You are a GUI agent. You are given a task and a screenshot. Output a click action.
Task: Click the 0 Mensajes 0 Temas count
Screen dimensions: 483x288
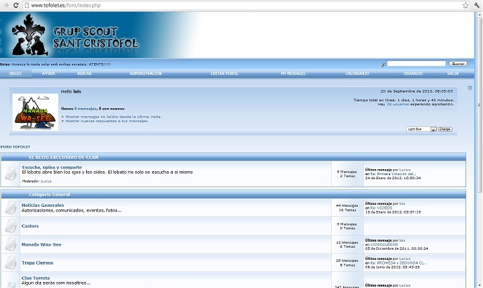(347, 226)
